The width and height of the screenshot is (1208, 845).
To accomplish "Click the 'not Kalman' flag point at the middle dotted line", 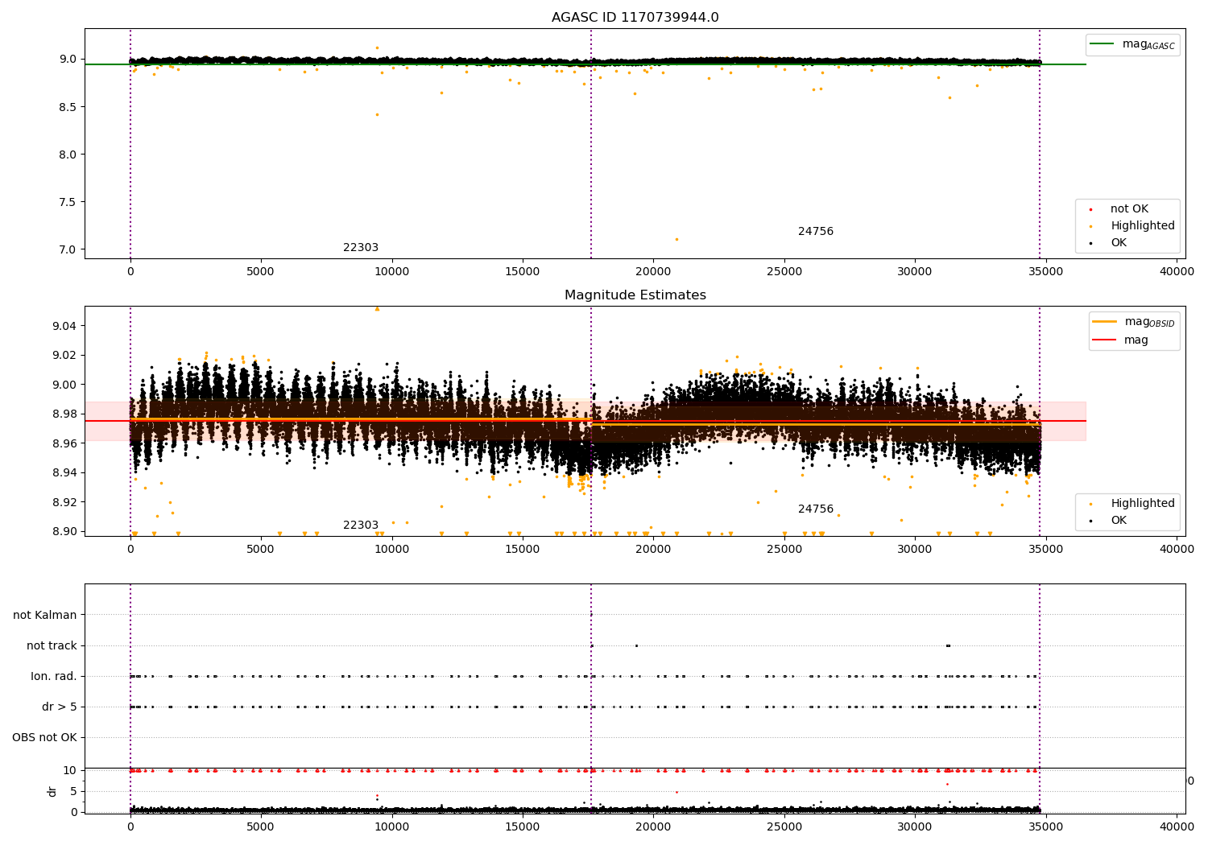I will pyautogui.click(x=591, y=615).
